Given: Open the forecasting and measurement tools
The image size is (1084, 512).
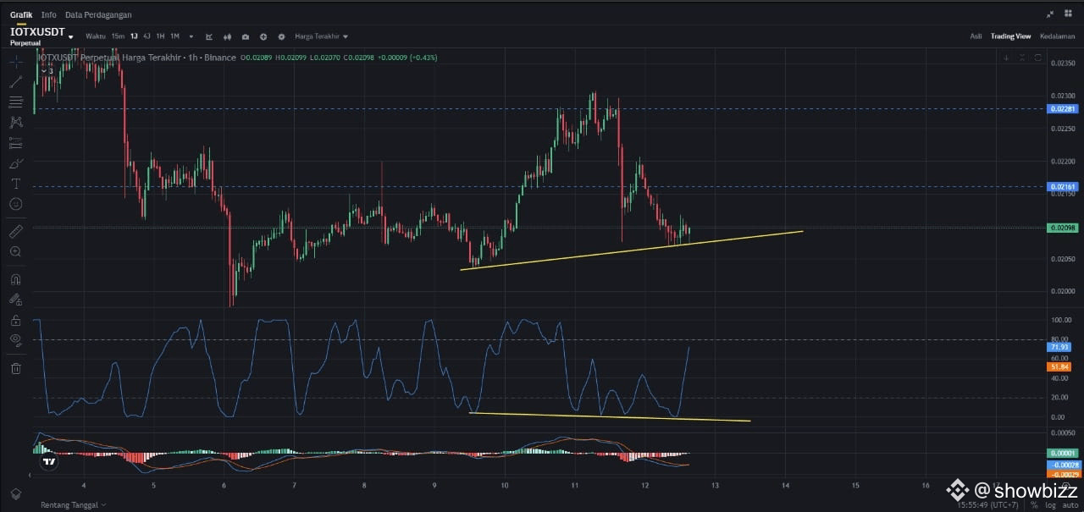Looking at the screenshot, I should [15, 143].
